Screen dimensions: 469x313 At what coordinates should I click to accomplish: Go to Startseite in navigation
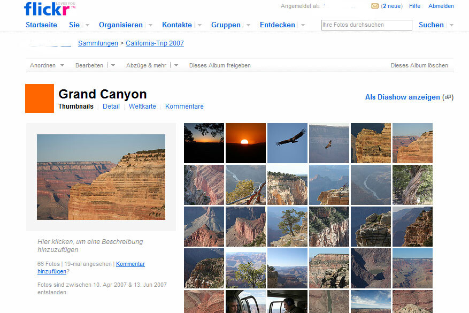point(43,25)
